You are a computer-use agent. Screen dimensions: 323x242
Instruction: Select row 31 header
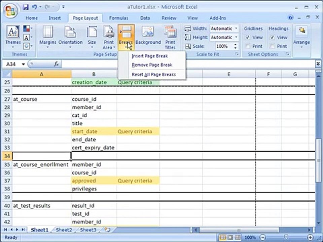pos(7,131)
